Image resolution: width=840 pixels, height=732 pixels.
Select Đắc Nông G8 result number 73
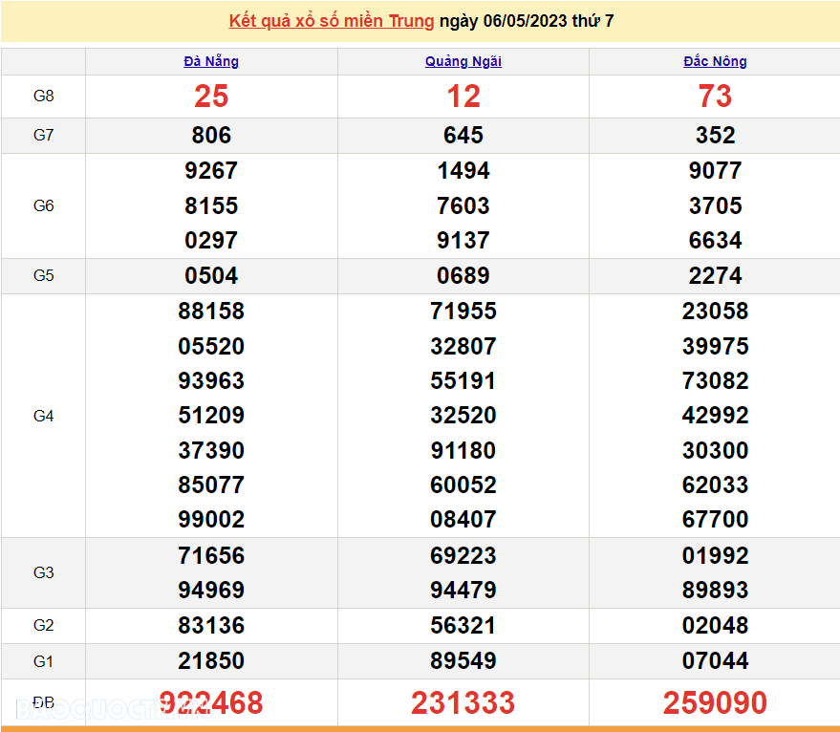point(715,96)
